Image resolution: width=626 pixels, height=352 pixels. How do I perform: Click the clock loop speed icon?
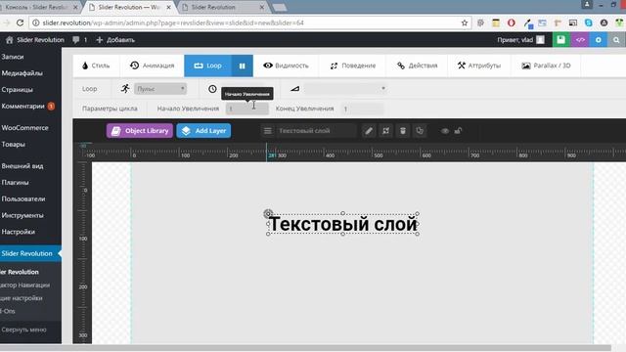coord(212,89)
